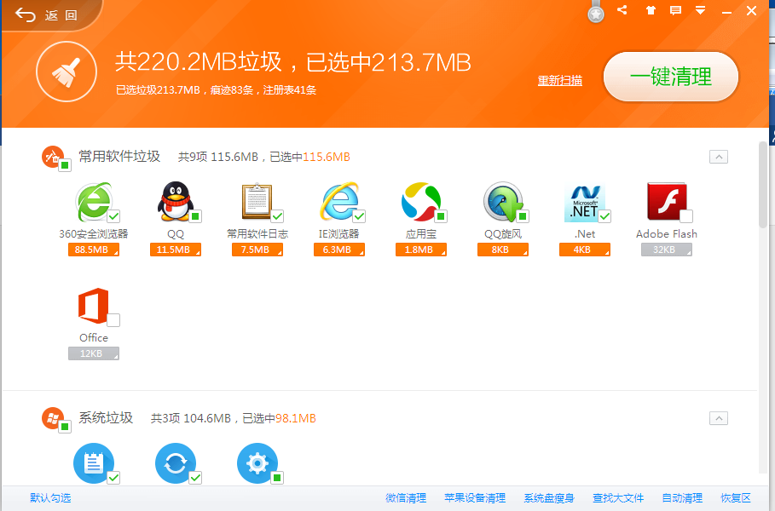The image size is (775, 511).
Task: Click the vertical scrollbar thumb
Action: [763, 185]
